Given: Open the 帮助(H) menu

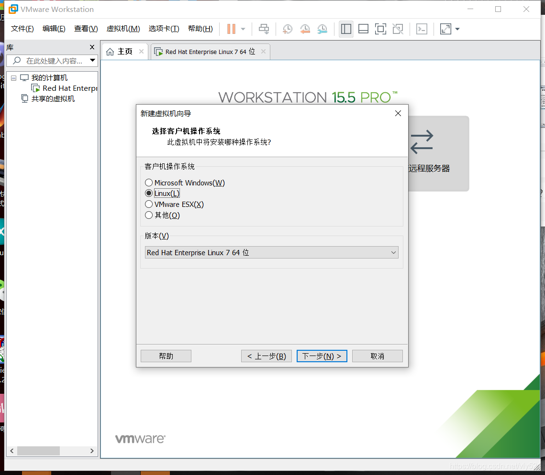Looking at the screenshot, I should (x=200, y=29).
